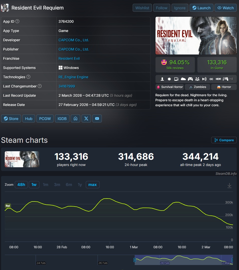Click the Steam Cloud saves icon

[x=183, y=79]
